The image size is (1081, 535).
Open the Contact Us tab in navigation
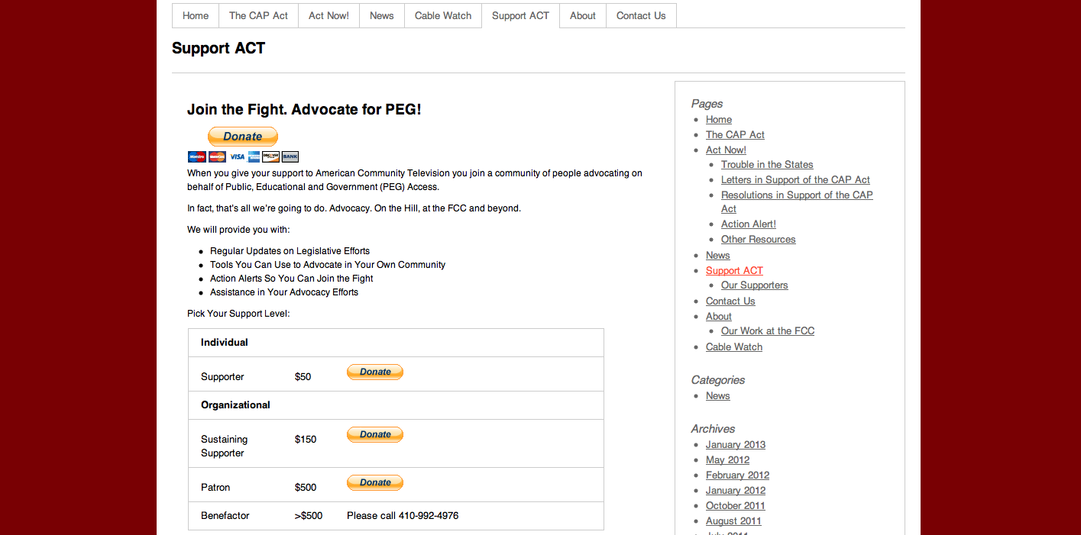pyautogui.click(x=641, y=15)
